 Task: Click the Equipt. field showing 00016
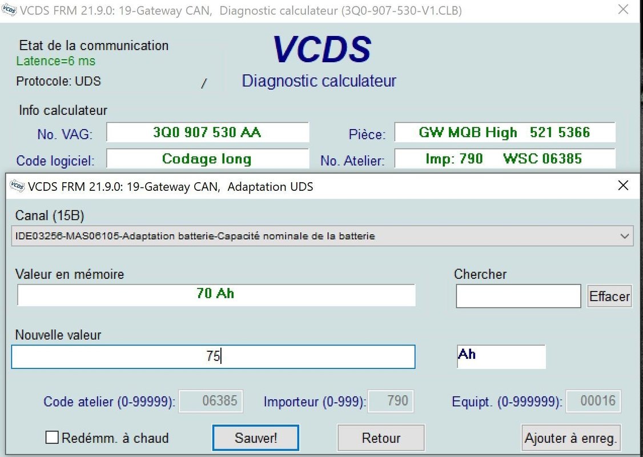[x=592, y=401]
